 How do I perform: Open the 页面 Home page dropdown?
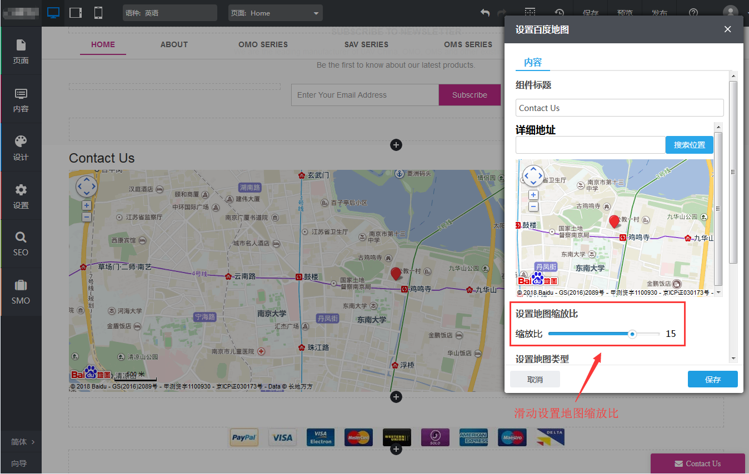(x=275, y=13)
